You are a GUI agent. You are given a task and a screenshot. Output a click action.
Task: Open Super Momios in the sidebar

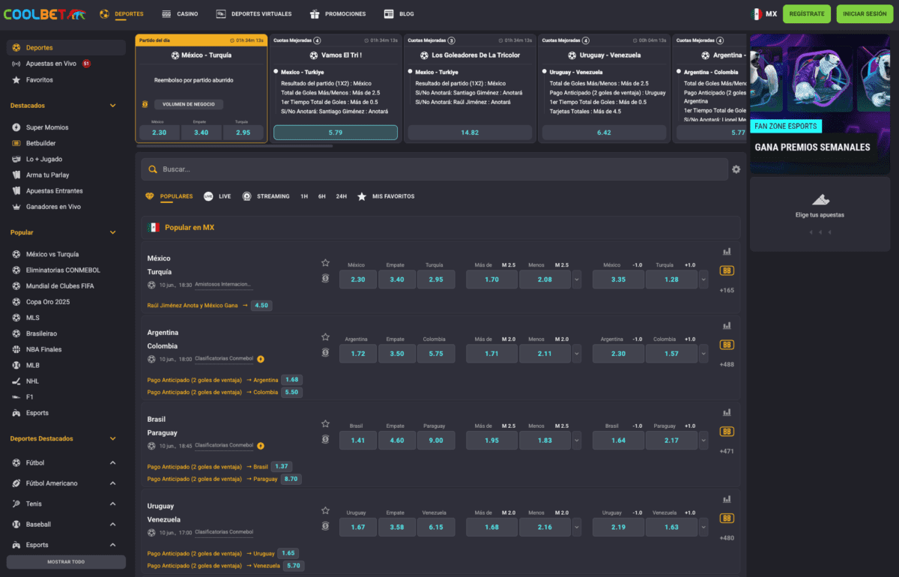(x=47, y=127)
